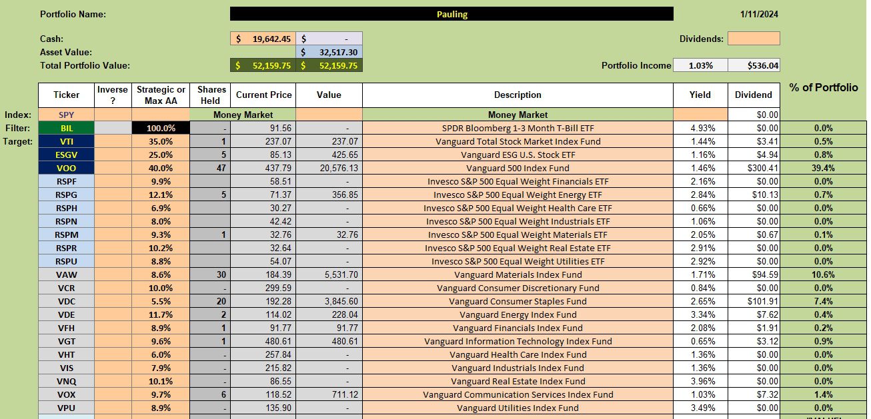Click the BIL filter ticker cell

(66, 128)
